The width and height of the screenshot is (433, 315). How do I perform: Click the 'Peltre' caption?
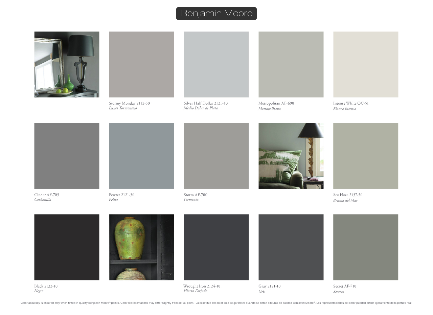pos(113,200)
